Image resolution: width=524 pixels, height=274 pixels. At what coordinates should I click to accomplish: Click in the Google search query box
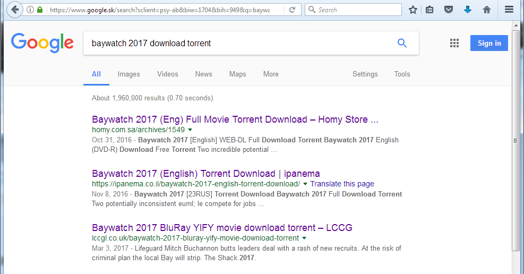click(x=239, y=44)
